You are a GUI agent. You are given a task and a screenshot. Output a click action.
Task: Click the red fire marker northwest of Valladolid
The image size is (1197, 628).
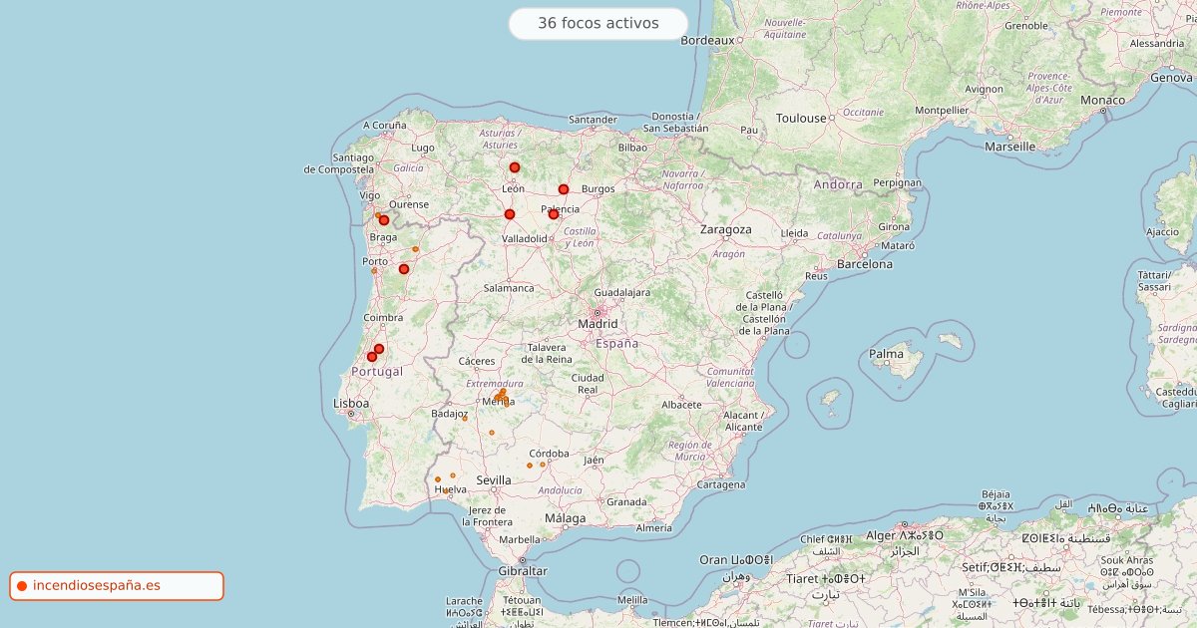[510, 214]
